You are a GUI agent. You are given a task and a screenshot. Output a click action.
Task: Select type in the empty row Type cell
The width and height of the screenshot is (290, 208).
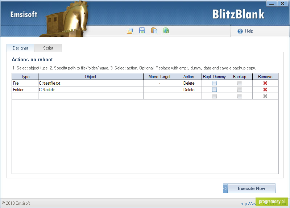(x=25, y=96)
